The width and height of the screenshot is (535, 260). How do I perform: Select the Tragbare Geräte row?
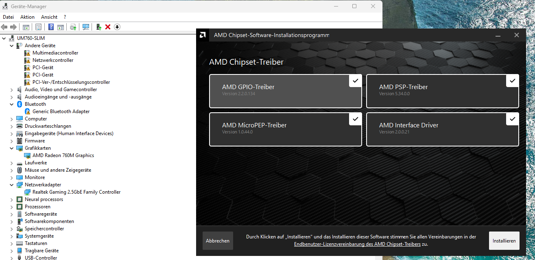click(x=41, y=251)
